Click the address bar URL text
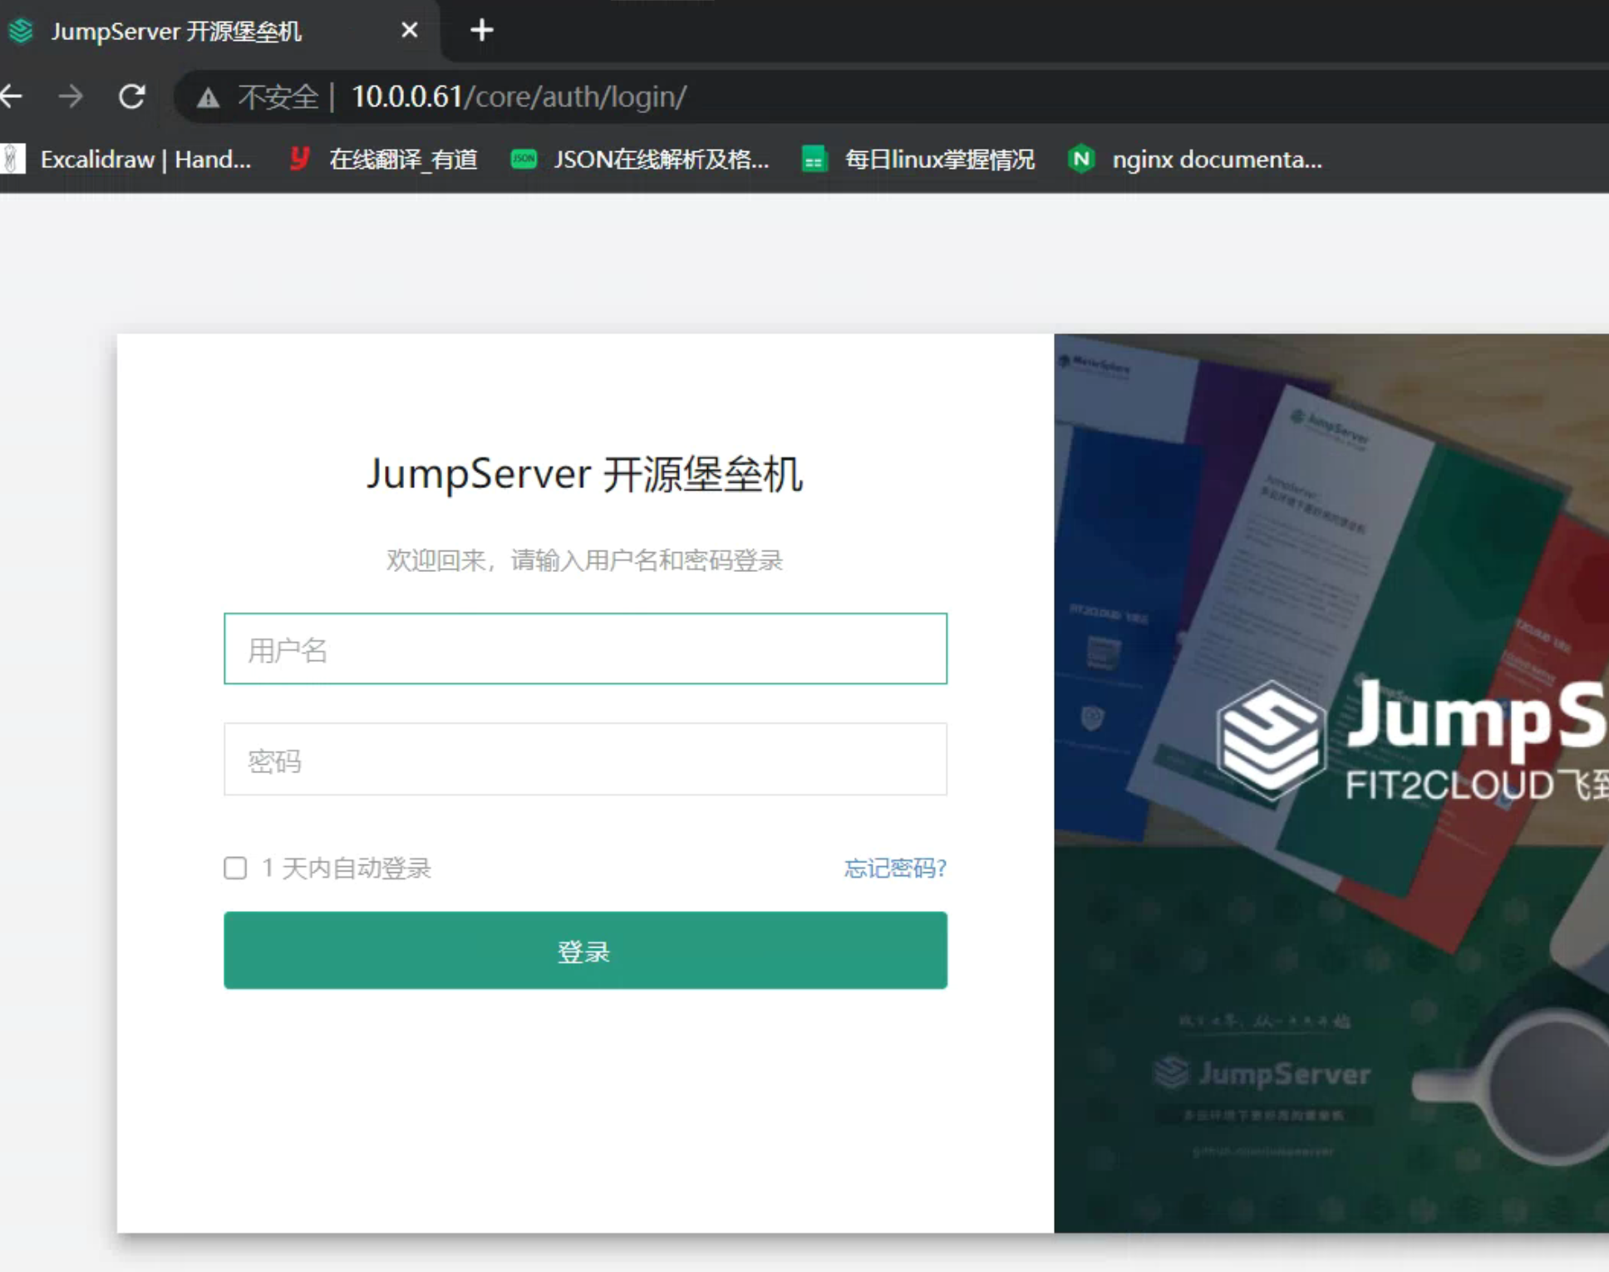This screenshot has height=1272, width=1609. (x=519, y=96)
